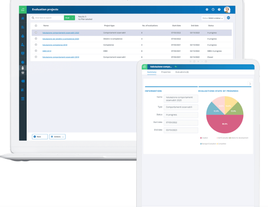Screen dimensions: 268x207
Task: Open the user avatar profile picture
Action: 227,9
